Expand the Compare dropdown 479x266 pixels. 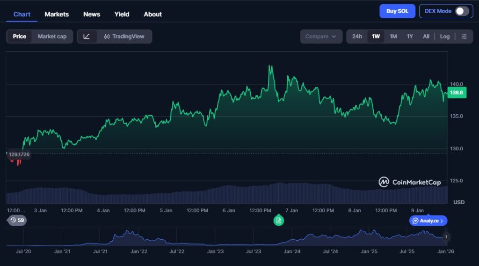(x=321, y=37)
